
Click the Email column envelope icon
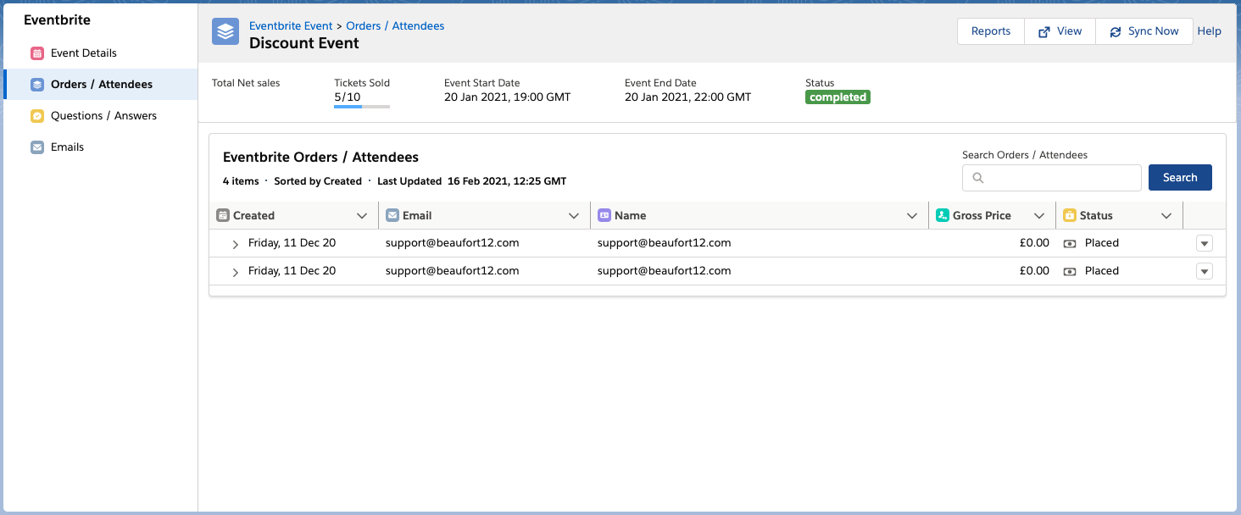click(x=392, y=215)
